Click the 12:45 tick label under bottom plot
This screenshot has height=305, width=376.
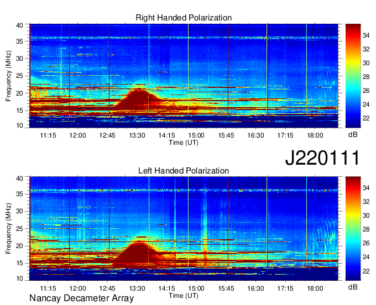pyautogui.click(x=107, y=288)
